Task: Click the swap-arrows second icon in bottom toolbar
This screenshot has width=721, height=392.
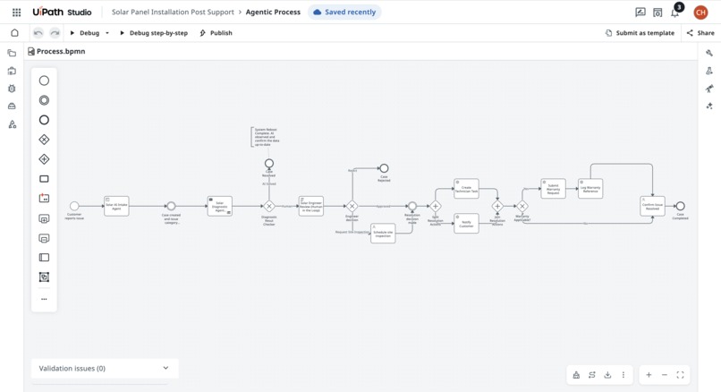Action: 592,375
